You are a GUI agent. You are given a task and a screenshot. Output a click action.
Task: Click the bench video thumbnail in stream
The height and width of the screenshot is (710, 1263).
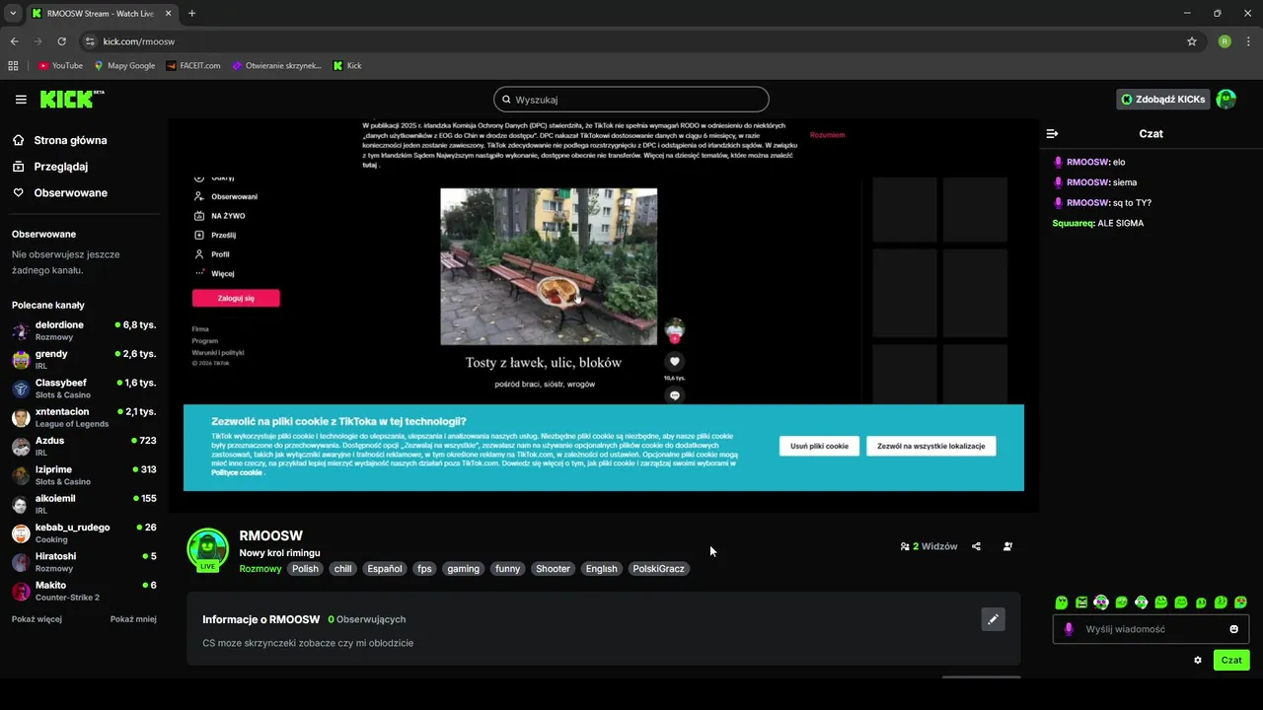point(549,266)
